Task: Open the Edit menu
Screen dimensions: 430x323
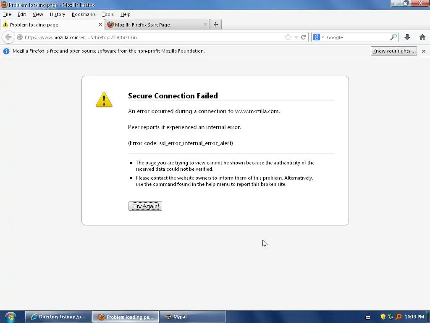Action: click(22, 14)
